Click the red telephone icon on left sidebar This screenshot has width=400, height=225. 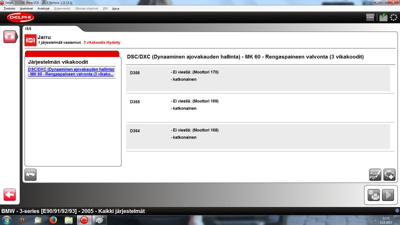tap(10, 37)
